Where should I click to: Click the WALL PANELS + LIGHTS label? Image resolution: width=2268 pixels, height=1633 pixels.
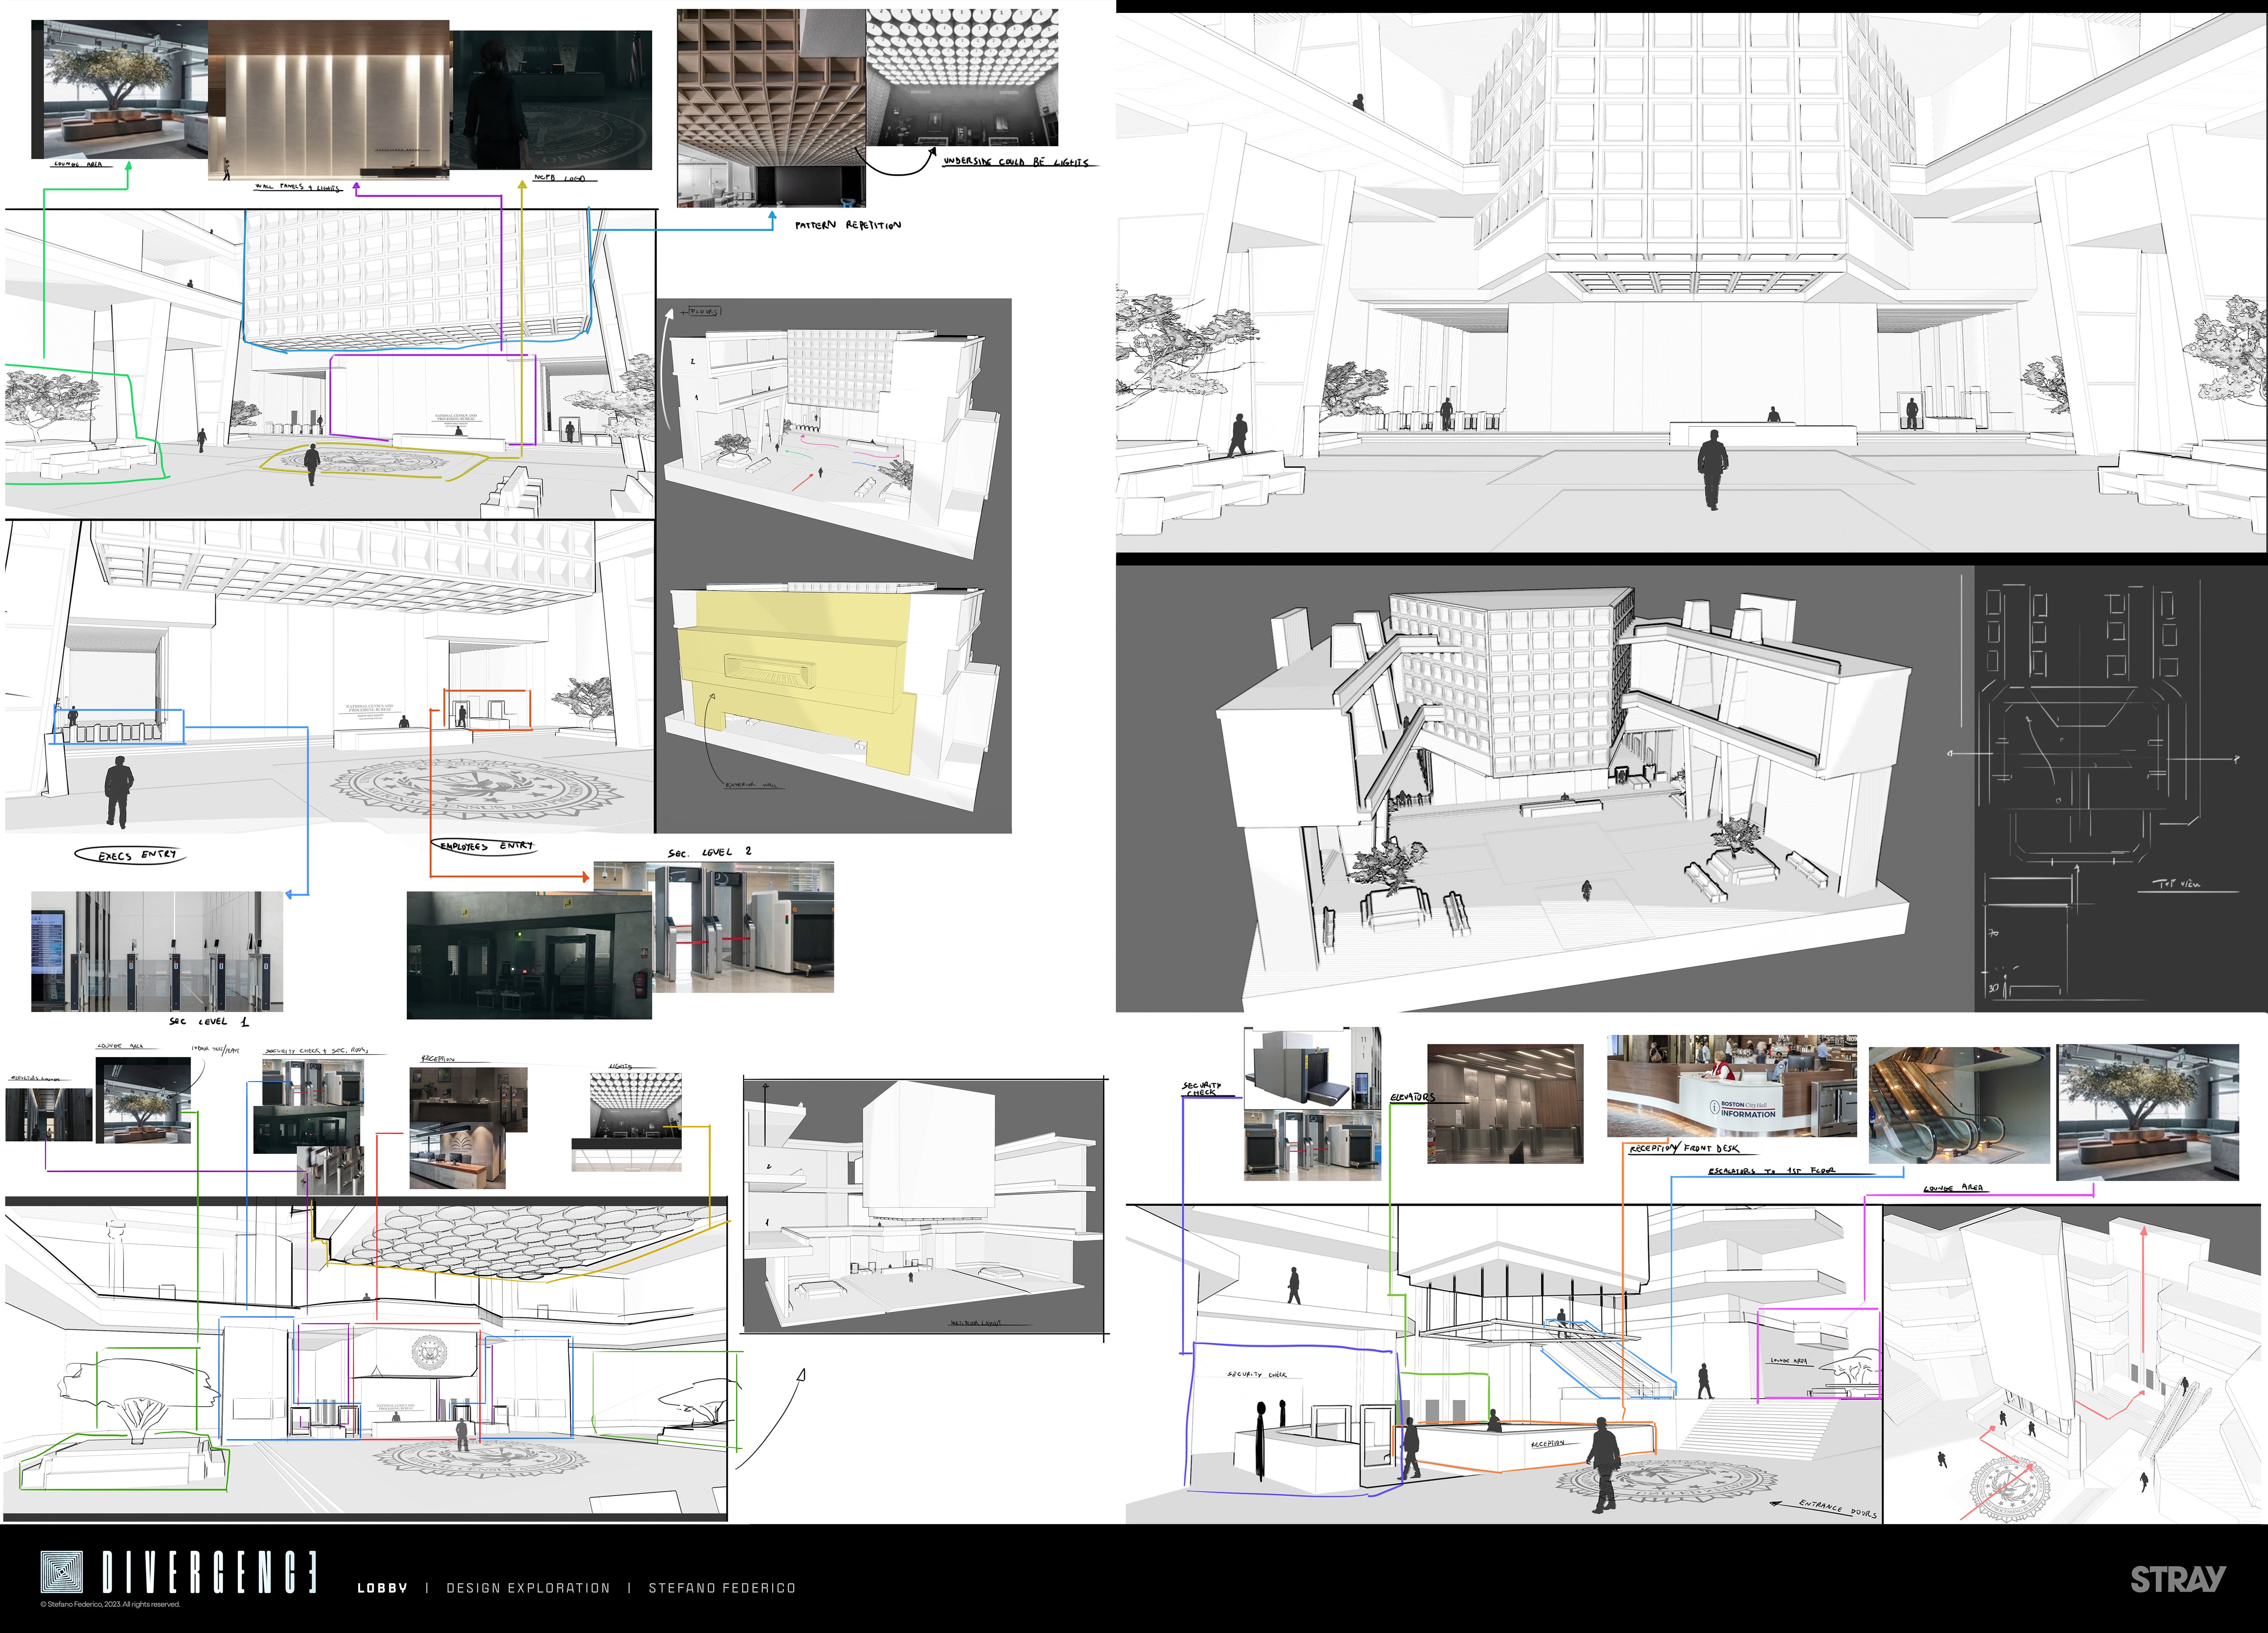(x=298, y=187)
